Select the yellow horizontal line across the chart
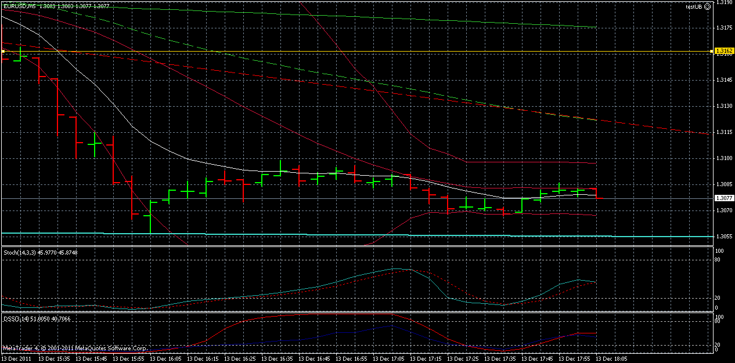 [x=348, y=51]
